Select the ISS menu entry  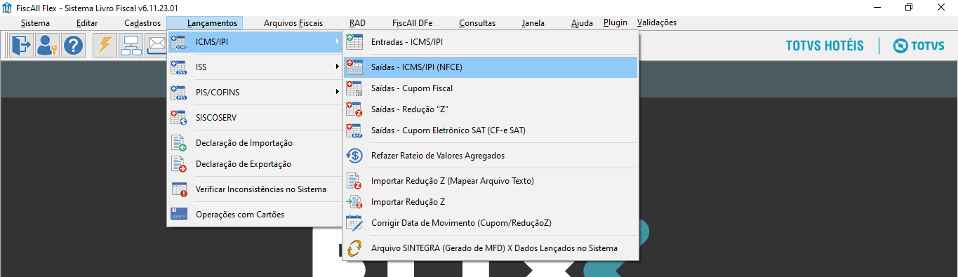pos(255,67)
